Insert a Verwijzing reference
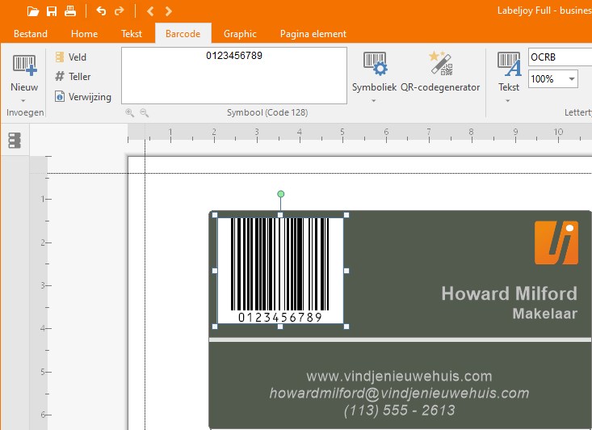Image resolution: width=592 pixels, height=430 pixels. 83,97
